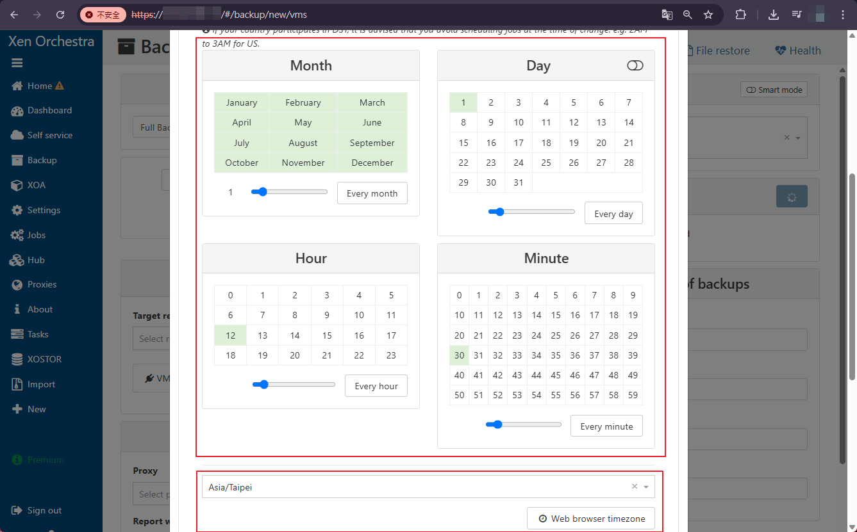Toggle hour 12 in Hour grid
857x532 pixels.
[231, 335]
